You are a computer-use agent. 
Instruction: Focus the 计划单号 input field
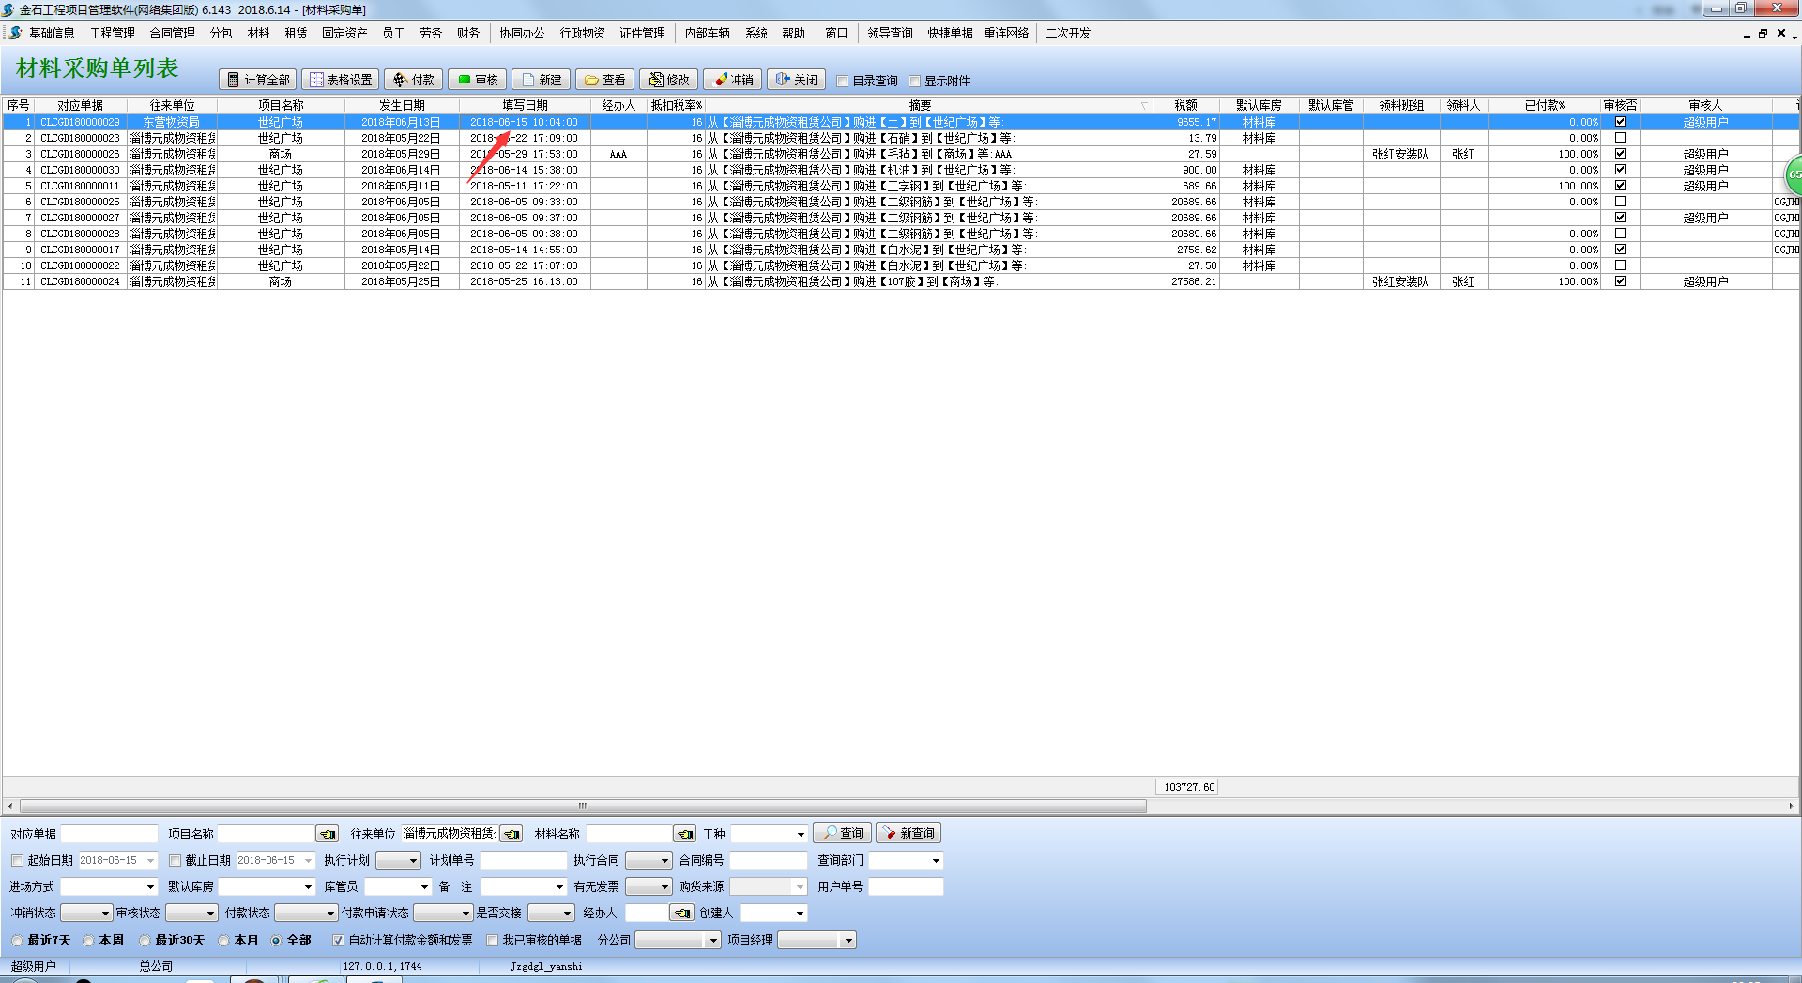coord(524,860)
